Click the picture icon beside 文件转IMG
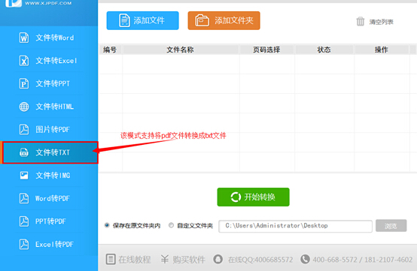The height and width of the screenshot is (271, 417). coord(24,175)
